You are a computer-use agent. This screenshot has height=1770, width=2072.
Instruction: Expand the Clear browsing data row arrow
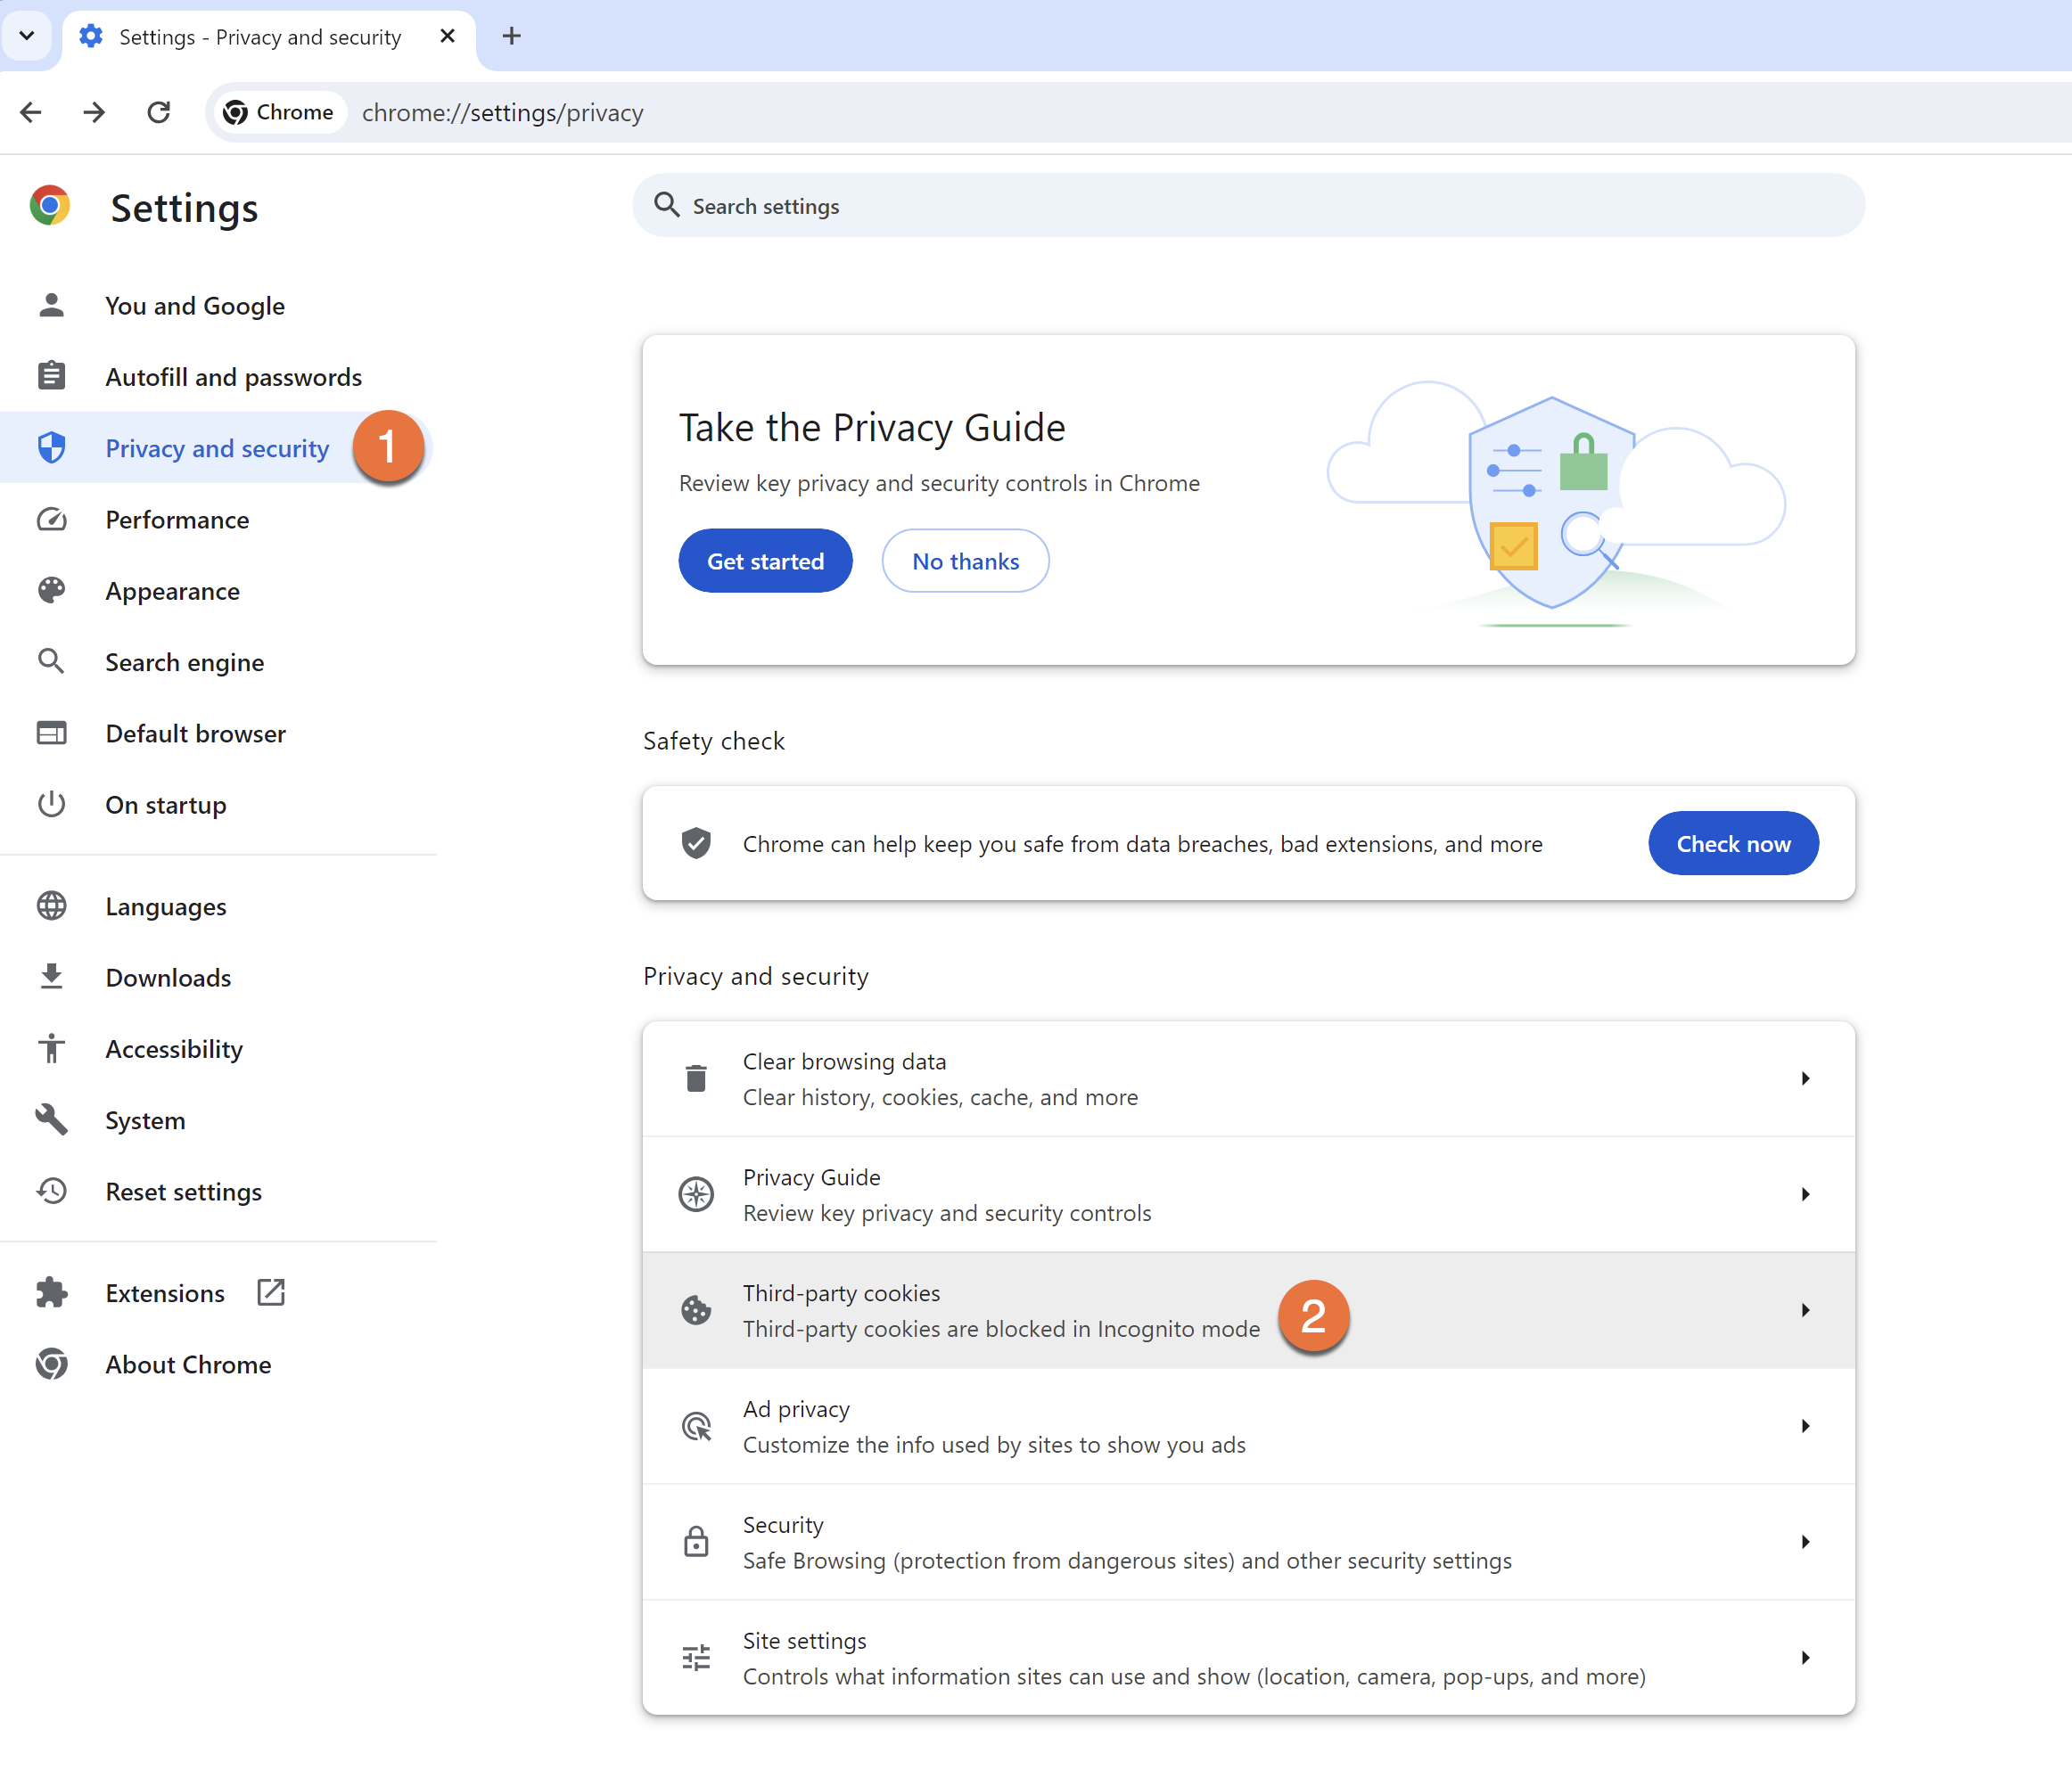(x=1805, y=1078)
